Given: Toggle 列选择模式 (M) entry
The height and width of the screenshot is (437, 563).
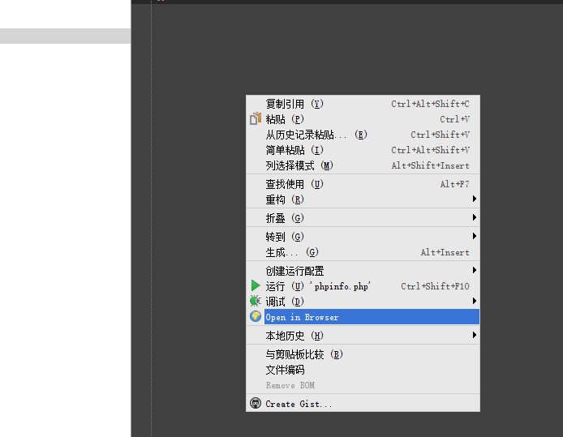Looking at the screenshot, I should (x=363, y=165).
